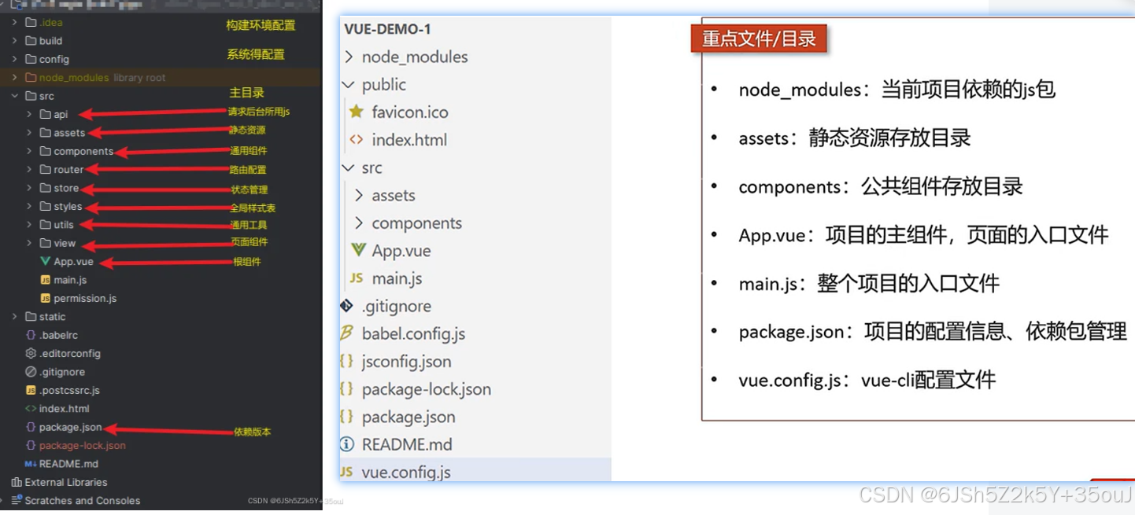Click the README.md info icon
This screenshot has height=515, width=1135.
point(346,443)
